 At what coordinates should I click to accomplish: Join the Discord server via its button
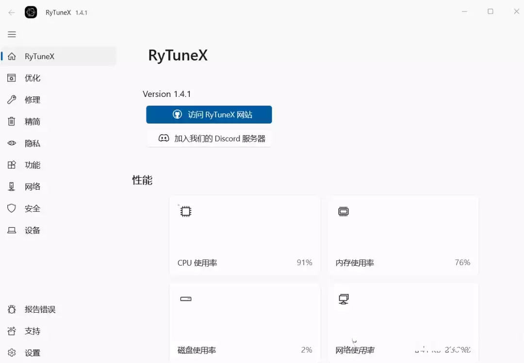coord(209,138)
